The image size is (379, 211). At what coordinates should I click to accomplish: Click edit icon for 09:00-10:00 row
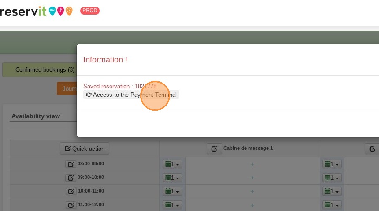click(x=71, y=178)
